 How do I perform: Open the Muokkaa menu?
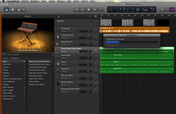35,1
